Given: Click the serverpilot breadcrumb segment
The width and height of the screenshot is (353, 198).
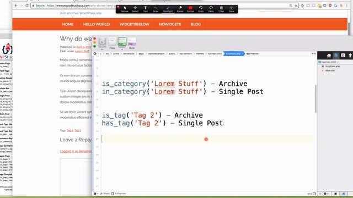Looking at the screenshot, I should tap(129, 54).
